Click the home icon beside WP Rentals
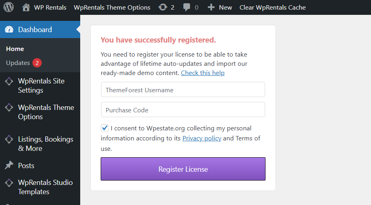The image size is (371, 205). pyautogui.click(x=26, y=7)
